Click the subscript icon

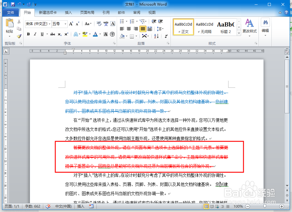60,34
